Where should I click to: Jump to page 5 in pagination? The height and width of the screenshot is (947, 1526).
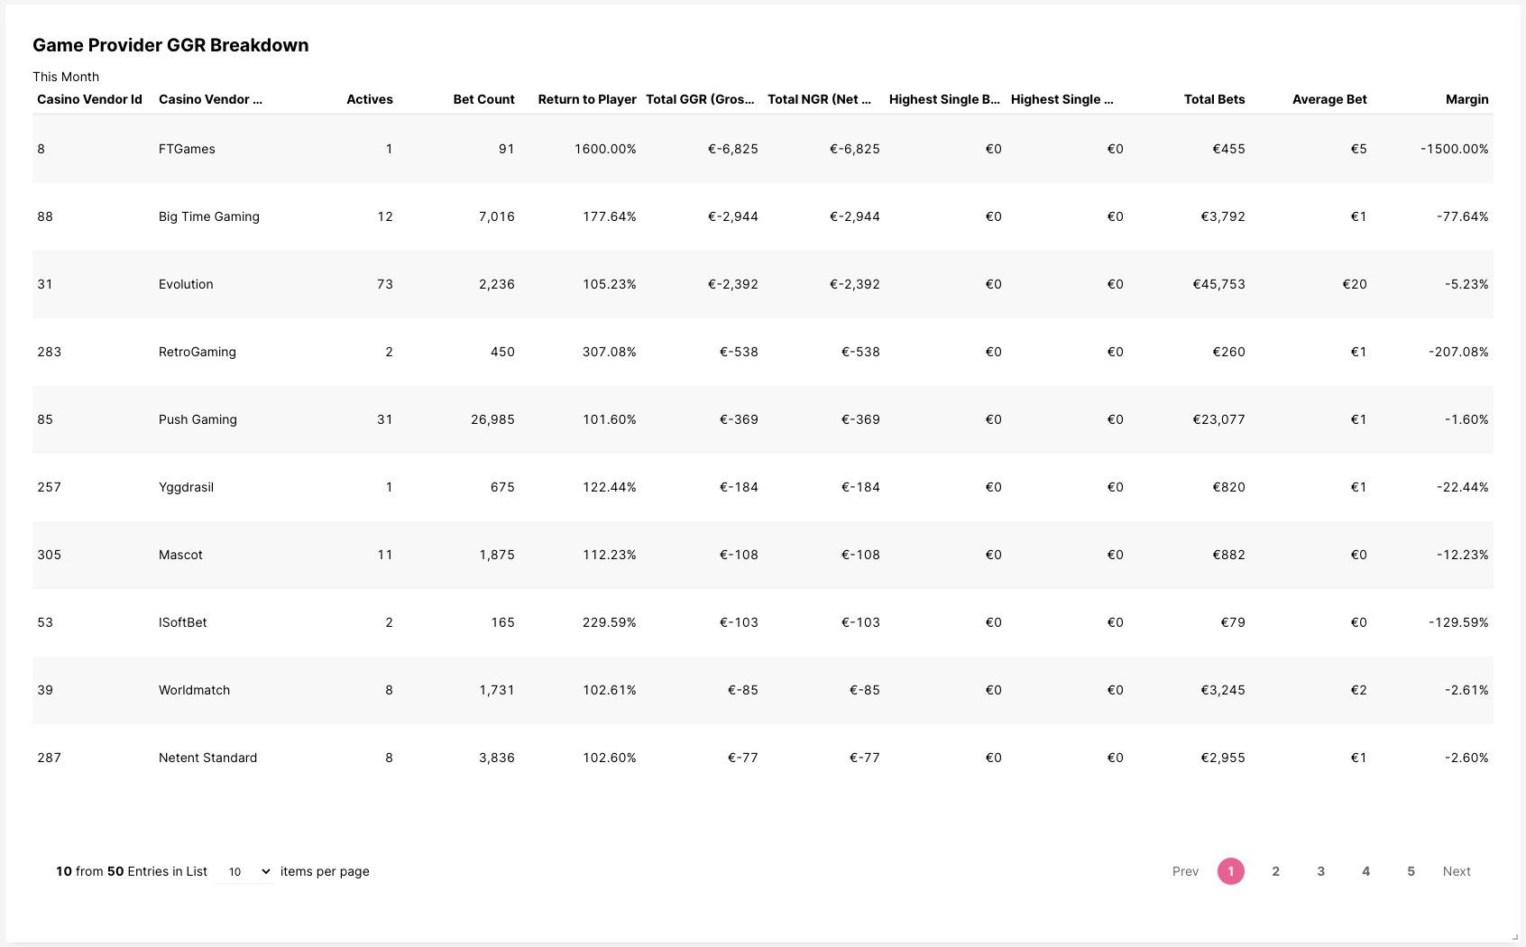coord(1411,871)
